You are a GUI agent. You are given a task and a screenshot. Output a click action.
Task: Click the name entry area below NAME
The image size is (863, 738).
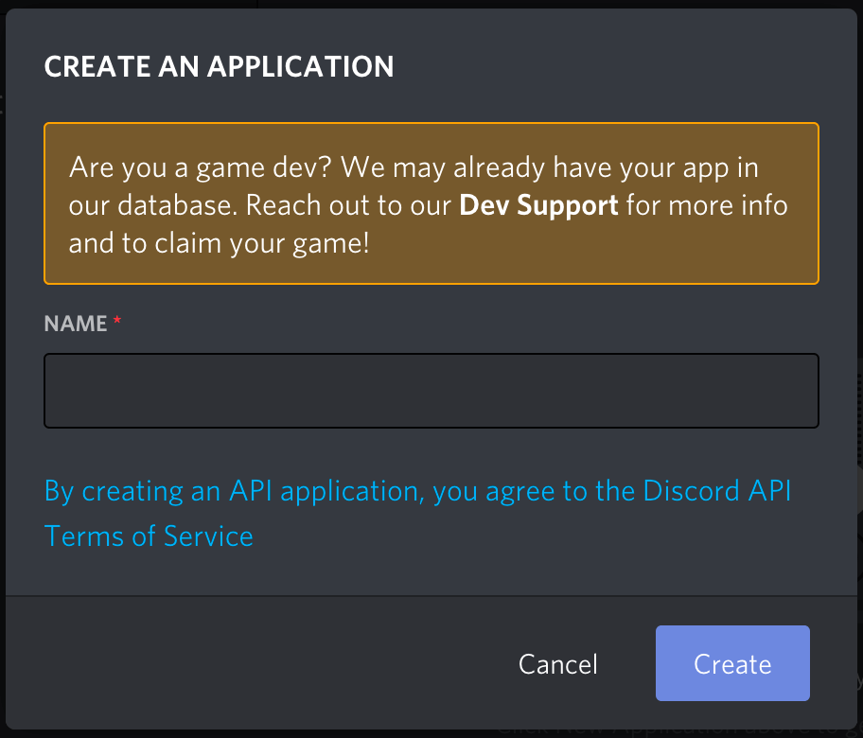(431, 390)
